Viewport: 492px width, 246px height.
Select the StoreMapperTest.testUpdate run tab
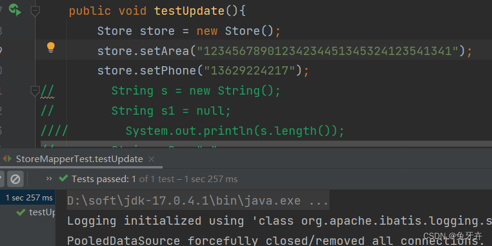(79, 159)
